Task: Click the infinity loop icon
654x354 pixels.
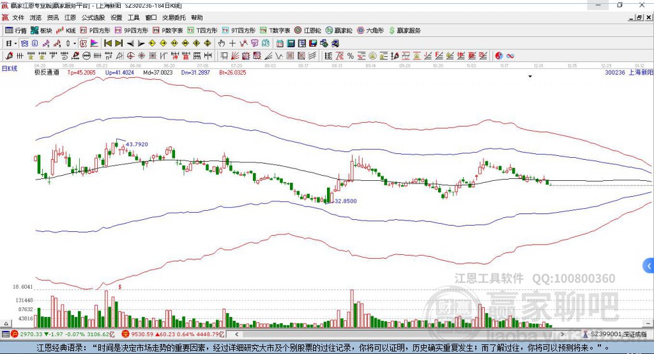Action: pos(510,56)
